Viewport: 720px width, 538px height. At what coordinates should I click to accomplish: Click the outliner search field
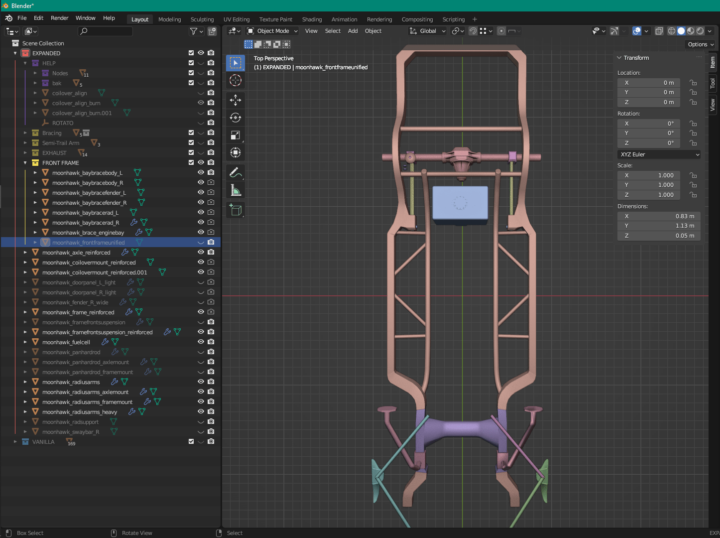pos(106,31)
